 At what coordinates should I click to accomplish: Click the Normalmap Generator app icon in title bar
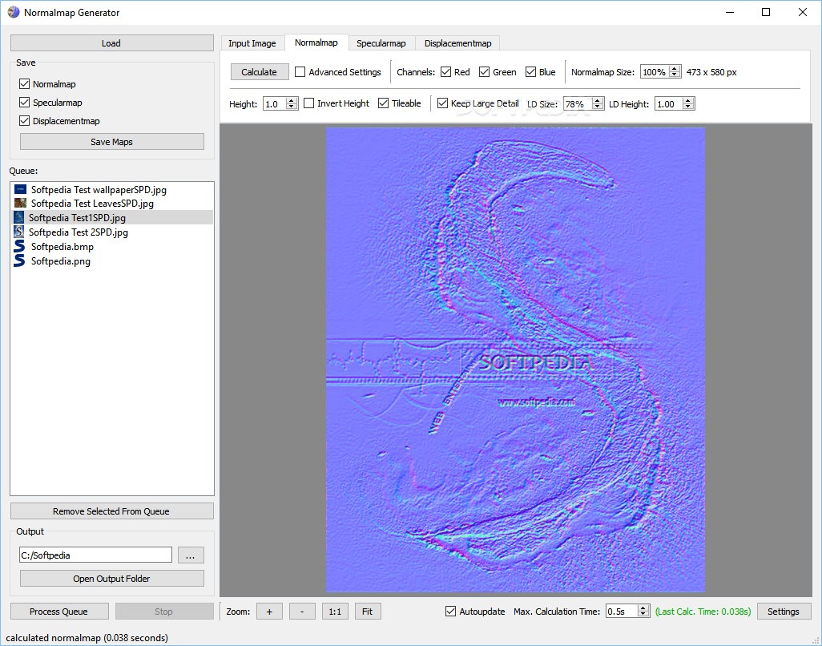(13, 12)
